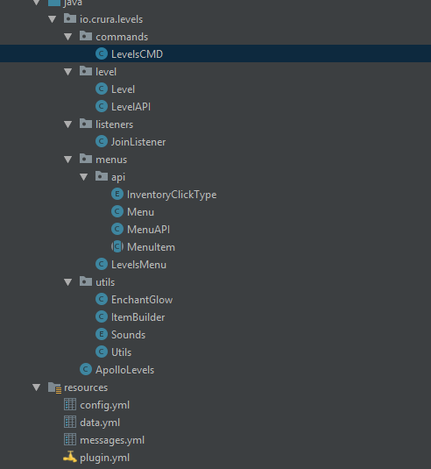Click the abstract MenuItem class icon

(x=117, y=246)
